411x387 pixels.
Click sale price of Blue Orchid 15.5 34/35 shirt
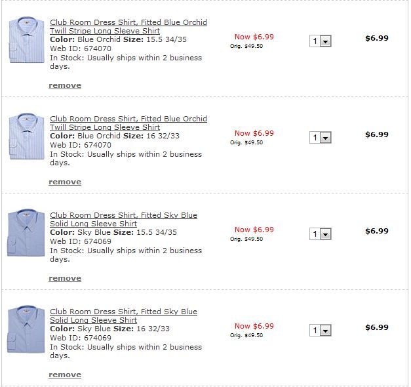tap(254, 37)
